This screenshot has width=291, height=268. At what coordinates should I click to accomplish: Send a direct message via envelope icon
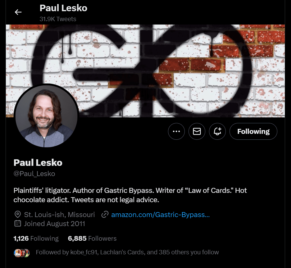[x=197, y=131]
